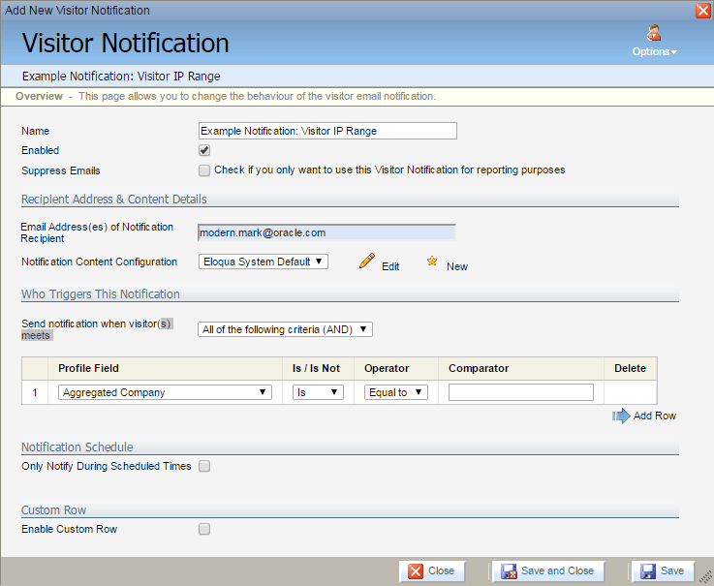
Task: Click floppy disk icon on Save button
Action: 648,571
